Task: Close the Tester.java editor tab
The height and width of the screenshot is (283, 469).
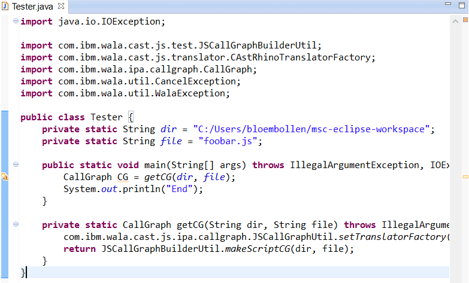Action: tap(62, 7)
